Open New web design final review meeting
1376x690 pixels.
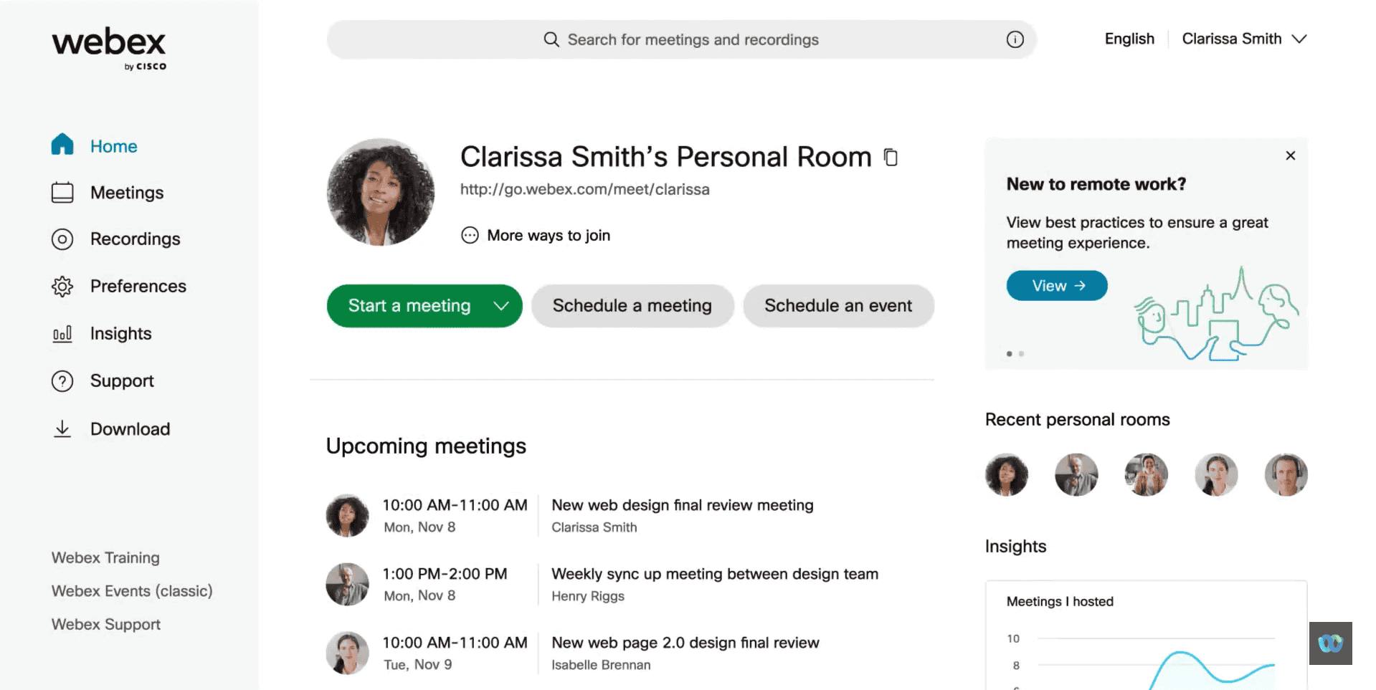683,505
